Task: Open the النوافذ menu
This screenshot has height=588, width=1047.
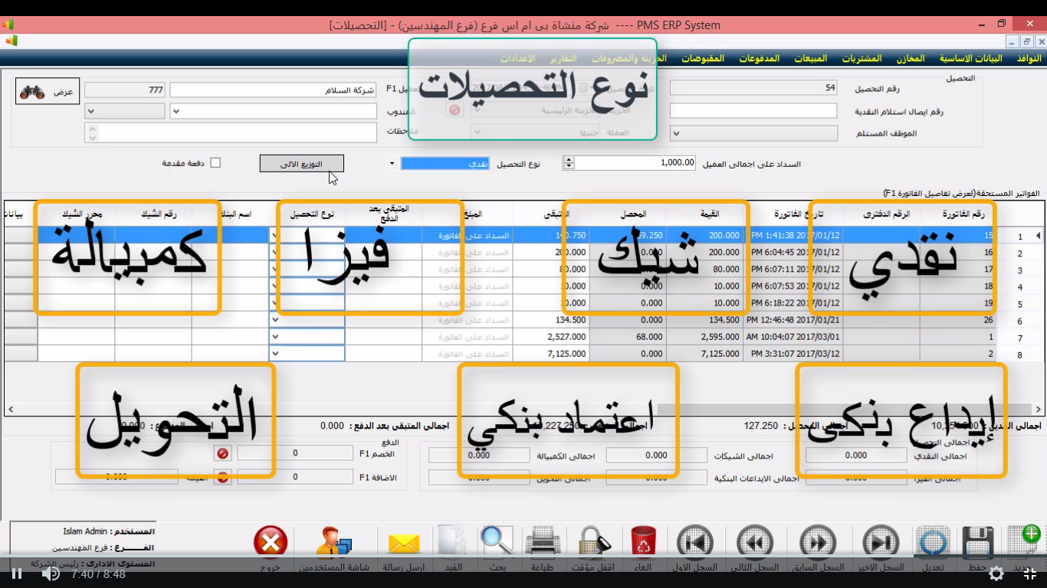Action: (1029, 58)
